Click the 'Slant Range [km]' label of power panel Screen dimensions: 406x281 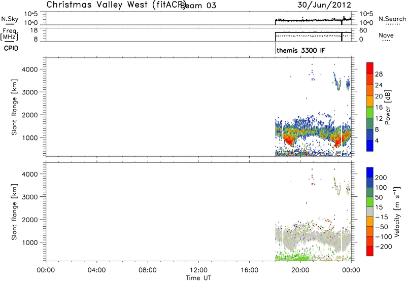pos(14,107)
